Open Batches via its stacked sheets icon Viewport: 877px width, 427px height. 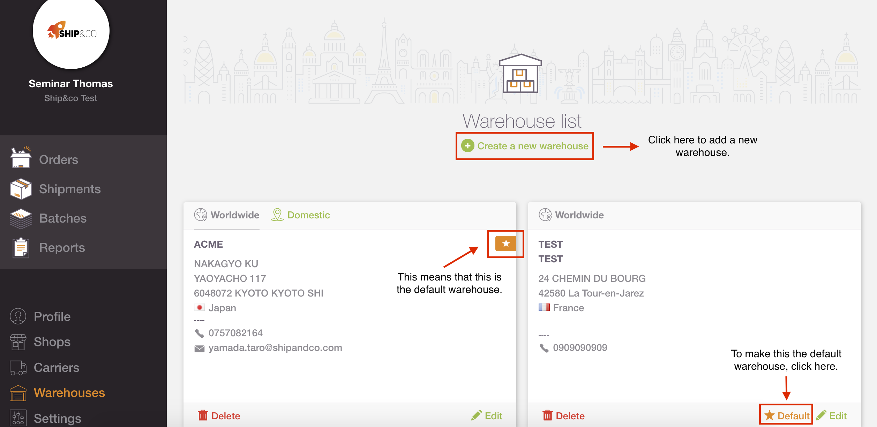click(21, 218)
